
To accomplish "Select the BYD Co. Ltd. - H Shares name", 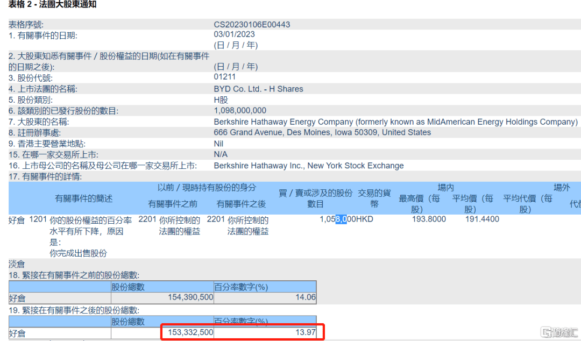I will tap(258, 89).
